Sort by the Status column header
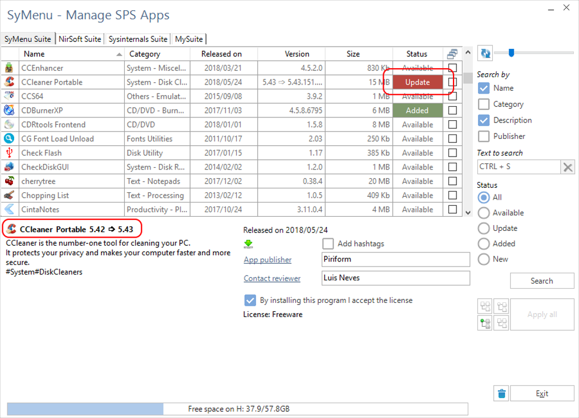Viewport: 579px width, 418px height. 418,54
